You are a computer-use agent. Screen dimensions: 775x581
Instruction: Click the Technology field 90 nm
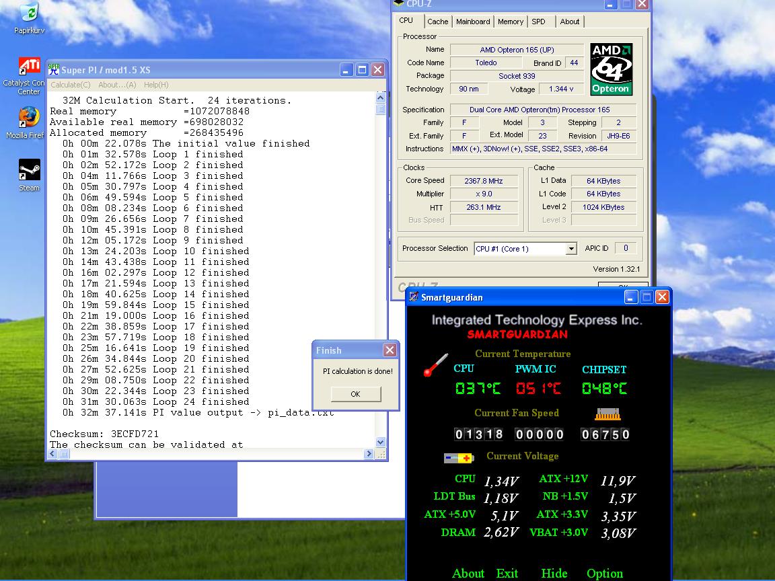click(468, 89)
